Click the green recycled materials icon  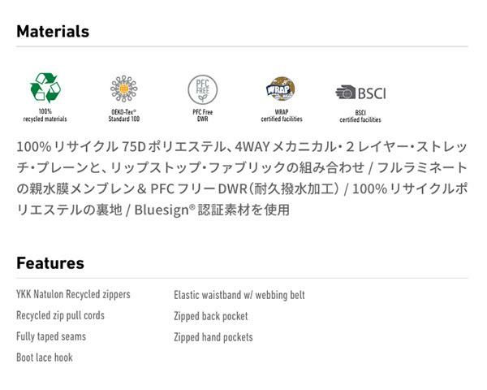click(45, 88)
